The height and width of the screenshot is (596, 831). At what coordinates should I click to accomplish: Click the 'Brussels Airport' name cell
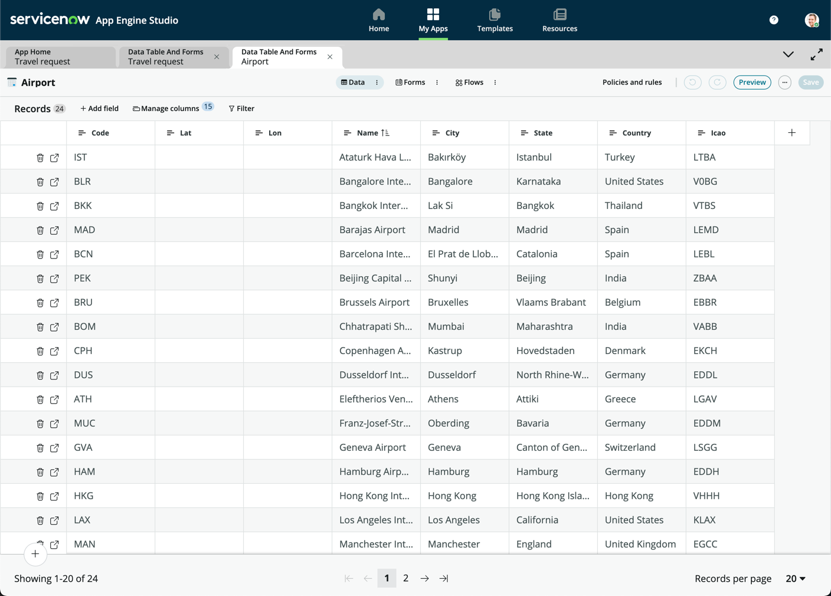[376, 303]
